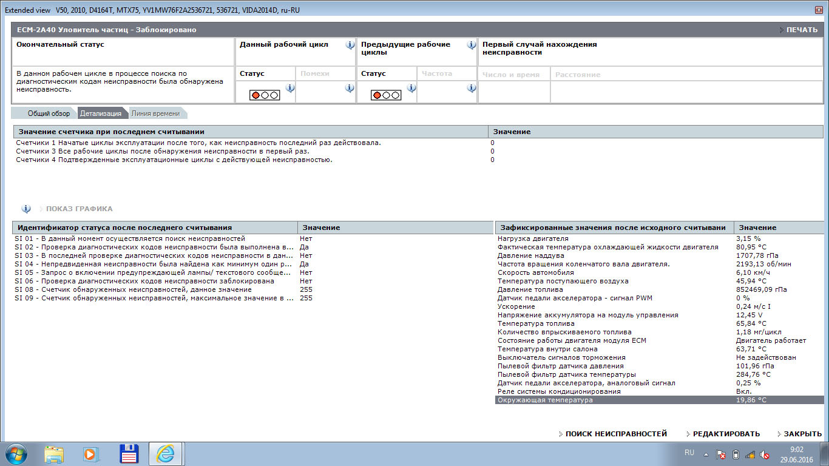The width and height of the screenshot is (829, 466).
Task: Click value 12,45 V
Action: (x=749, y=315)
